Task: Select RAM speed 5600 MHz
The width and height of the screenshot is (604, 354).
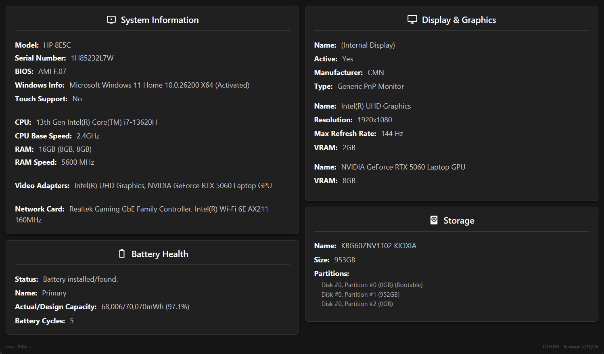Action: click(78, 162)
